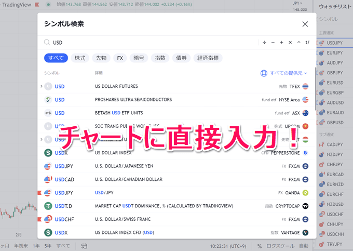Click the CRYPTOCAP provider logo
Viewport: 353px width, 251px height.
[305, 206]
